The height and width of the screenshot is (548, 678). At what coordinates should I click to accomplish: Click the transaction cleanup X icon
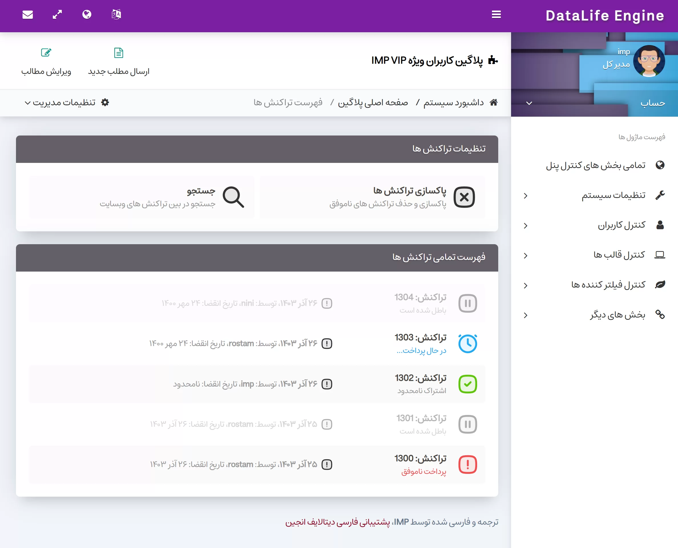click(464, 197)
